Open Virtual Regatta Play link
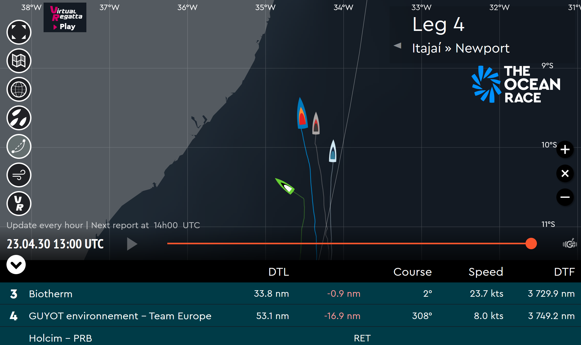581x345 pixels. pyautogui.click(x=65, y=17)
